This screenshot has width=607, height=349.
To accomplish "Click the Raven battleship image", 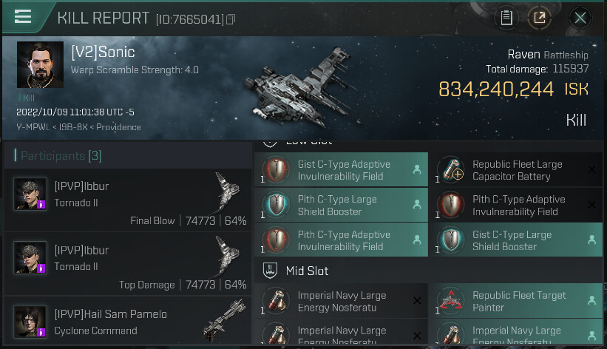I will click(x=301, y=88).
